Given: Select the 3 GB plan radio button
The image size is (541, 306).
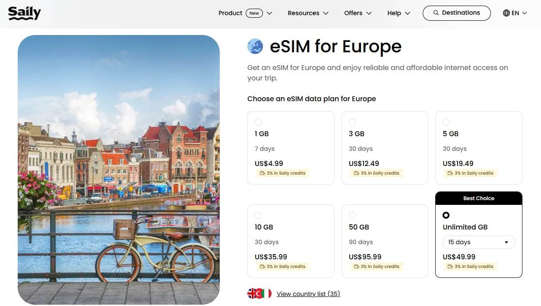Looking at the screenshot, I should tap(352, 122).
